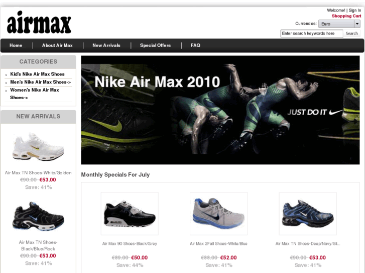Open the Air Max TN Shoes-Deep/Navy product title
The height and width of the screenshot is (273, 365).
(308, 244)
